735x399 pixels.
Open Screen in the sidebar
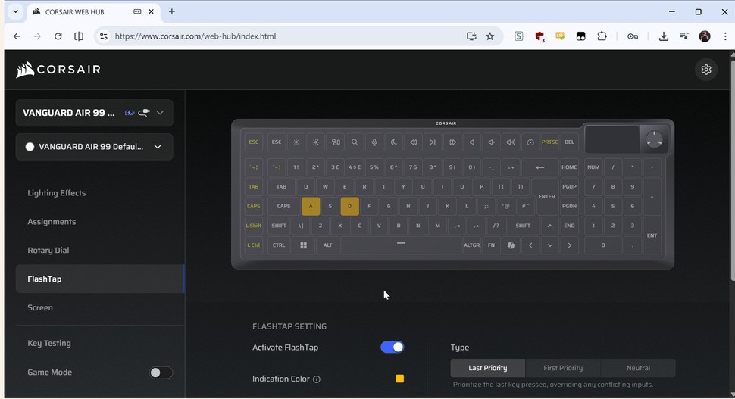(x=40, y=307)
